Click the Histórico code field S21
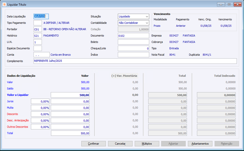Screen dimensions: 244x151 coord(38,36)
